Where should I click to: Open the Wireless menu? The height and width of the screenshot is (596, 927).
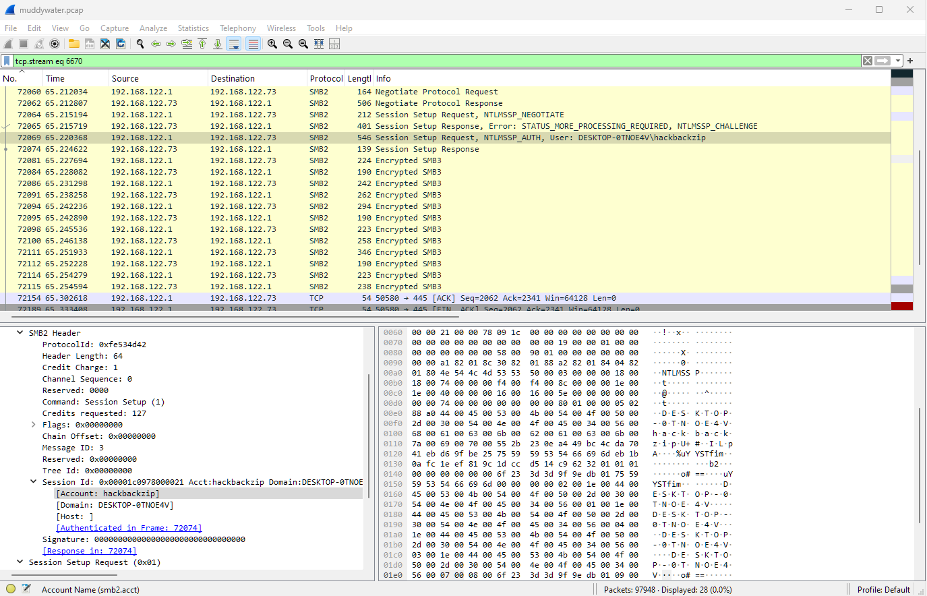[281, 28]
